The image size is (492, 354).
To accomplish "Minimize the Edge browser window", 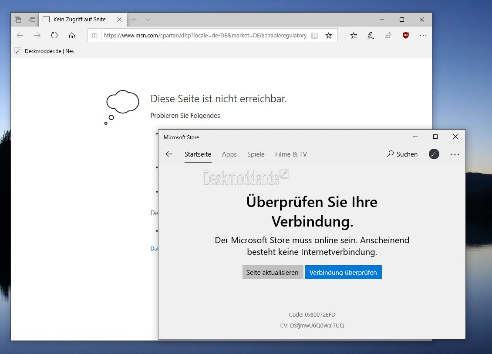I will tap(381, 20).
